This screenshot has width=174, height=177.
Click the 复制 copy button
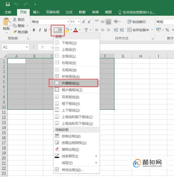click(x=19, y=26)
